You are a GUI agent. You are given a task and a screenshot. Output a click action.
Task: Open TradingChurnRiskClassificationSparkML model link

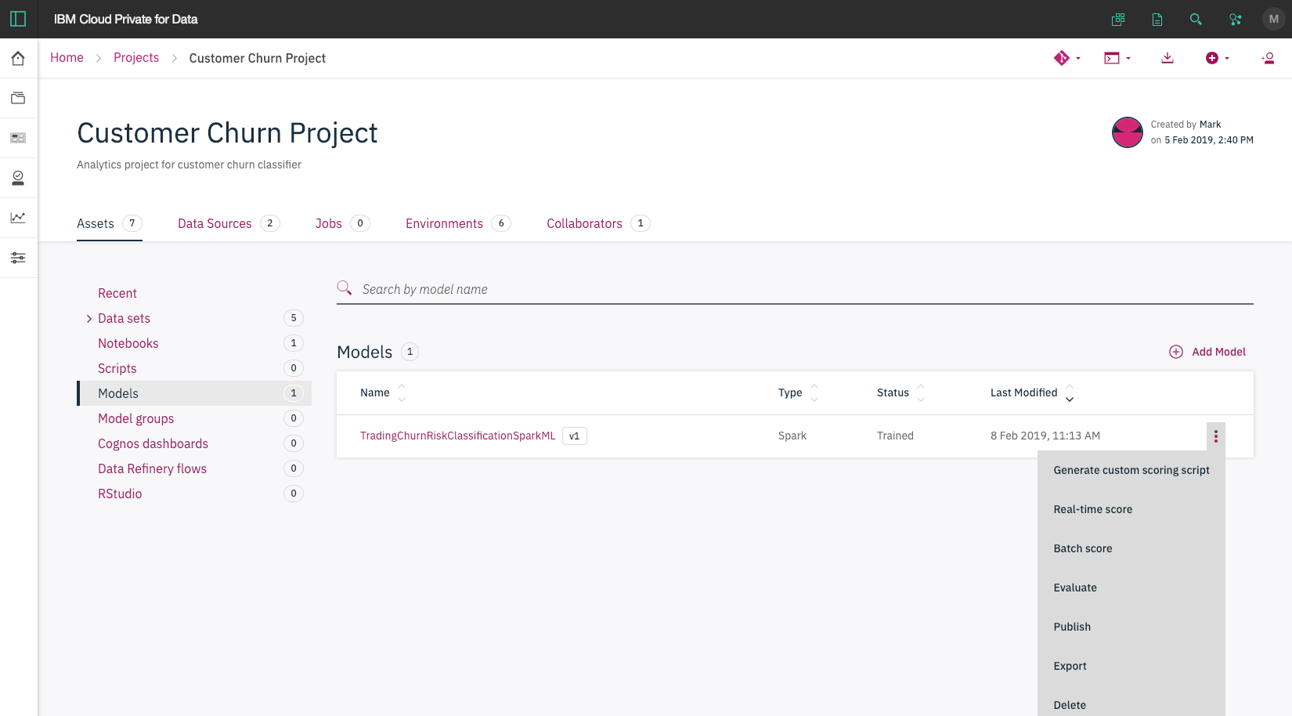(458, 436)
